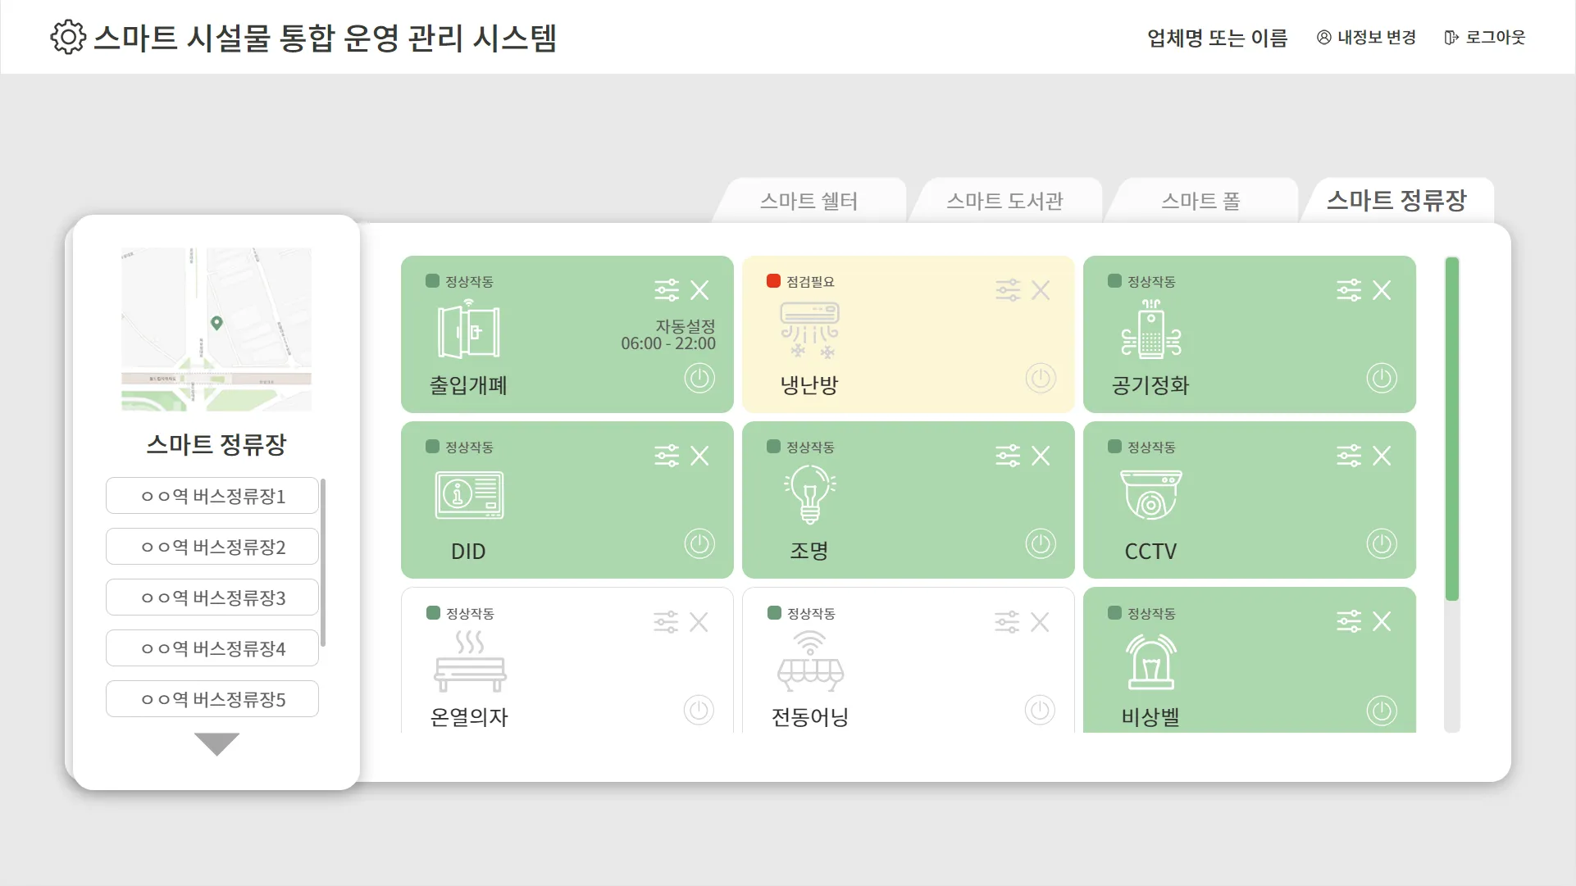Select ㅇㅇ역 버스정류장3 from the list

212,597
